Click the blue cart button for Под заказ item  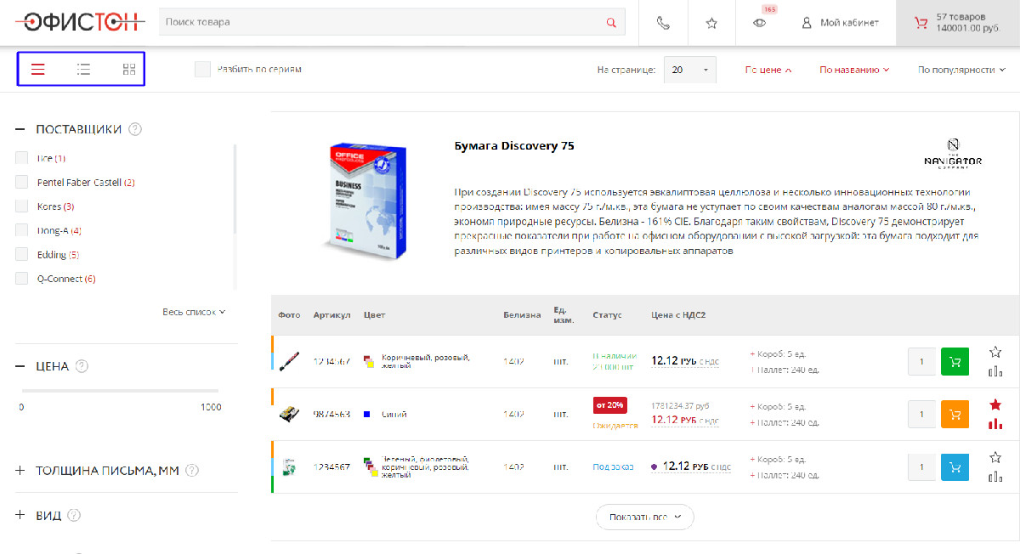(x=955, y=467)
